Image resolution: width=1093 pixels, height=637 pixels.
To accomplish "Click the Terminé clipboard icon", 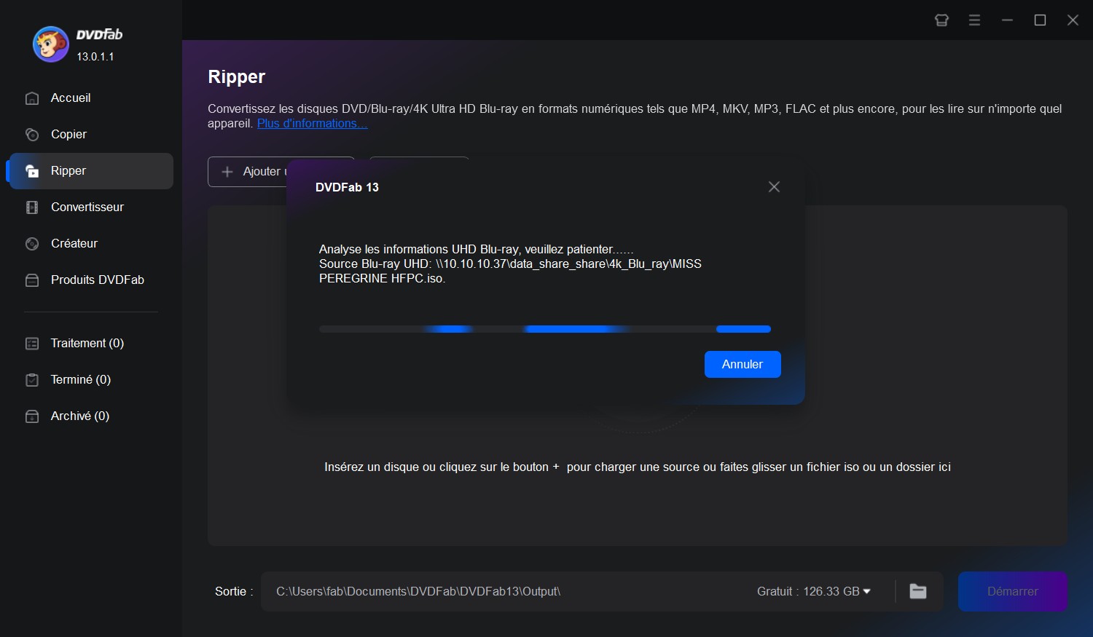I will 32,379.
